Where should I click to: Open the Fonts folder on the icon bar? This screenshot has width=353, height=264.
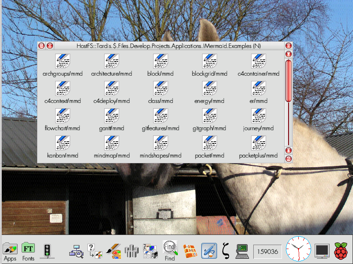pos(28,252)
